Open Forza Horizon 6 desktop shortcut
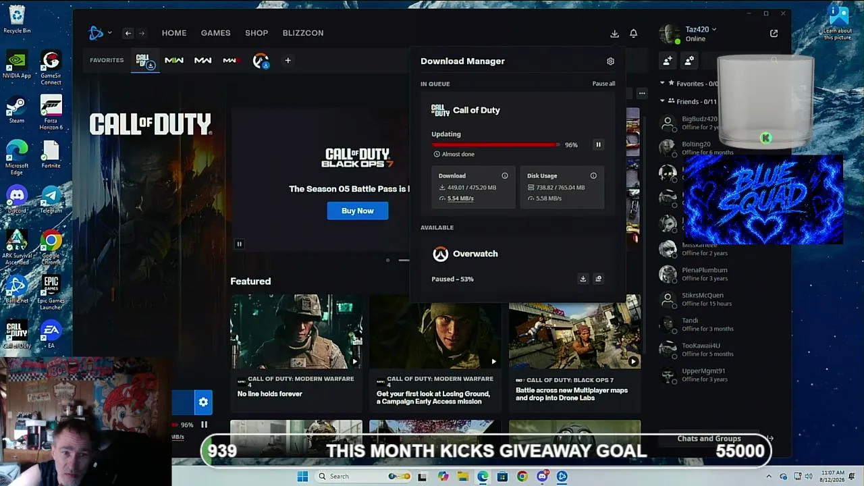The image size is (864, 486). pos(51,113)
